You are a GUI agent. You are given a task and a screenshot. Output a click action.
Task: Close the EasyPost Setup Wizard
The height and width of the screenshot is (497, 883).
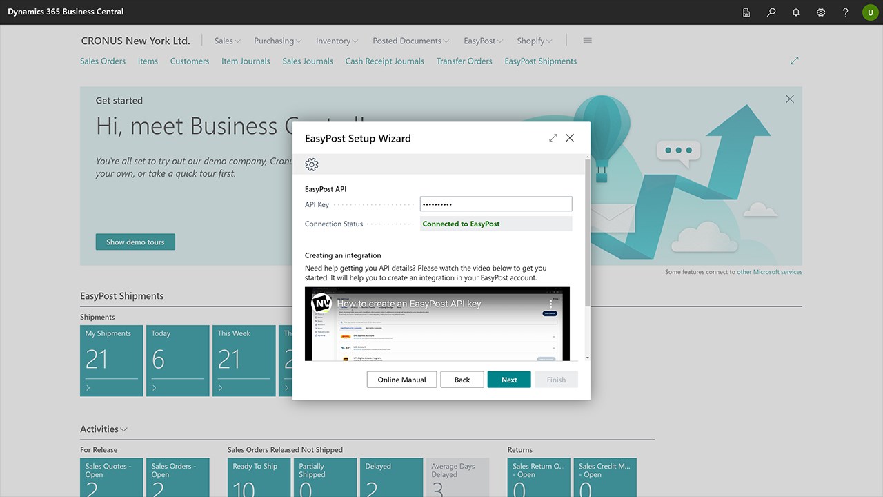(x=570, y=138)
